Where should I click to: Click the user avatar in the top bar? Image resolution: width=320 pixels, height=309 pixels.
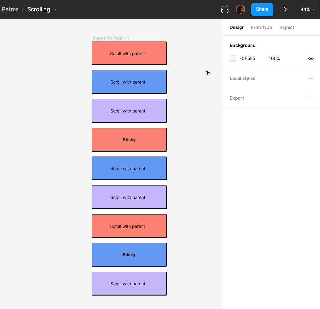point(240,9)
